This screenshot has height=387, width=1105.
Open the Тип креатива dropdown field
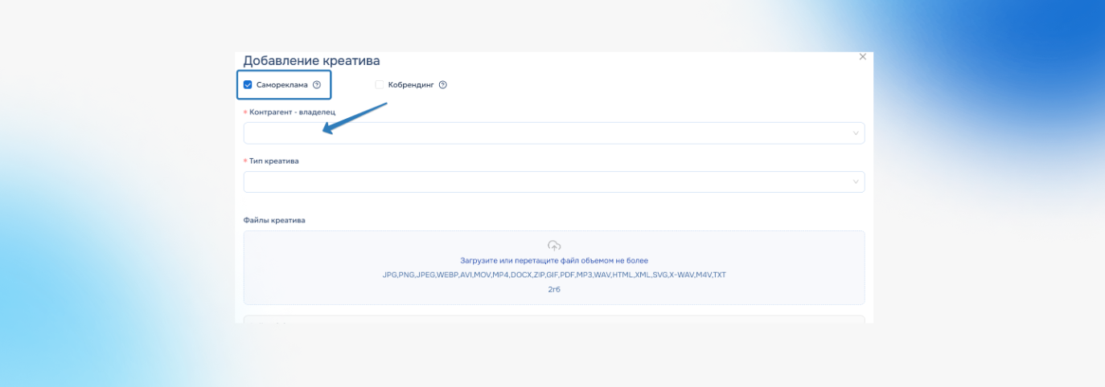click(554, 181)
